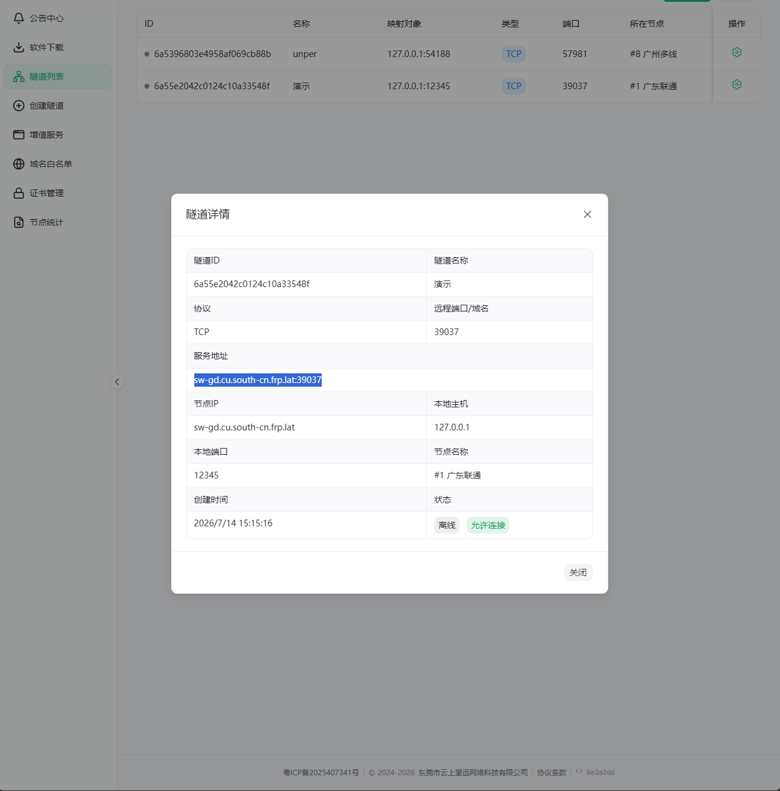The image size is (780, 791).
Task: Open gear settings for 演示 tunnel row
Action: click(x=737, y=84)
